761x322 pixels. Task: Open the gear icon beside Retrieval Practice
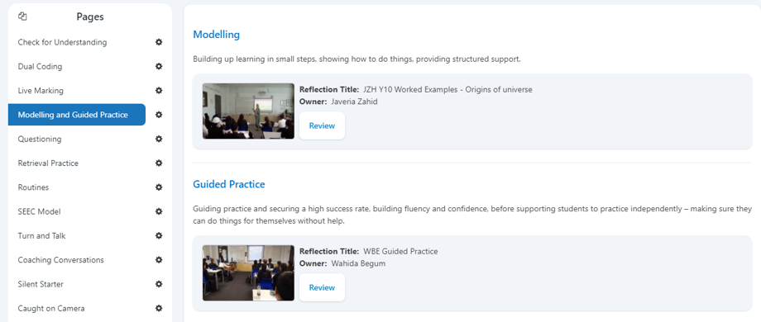(159, 163)
